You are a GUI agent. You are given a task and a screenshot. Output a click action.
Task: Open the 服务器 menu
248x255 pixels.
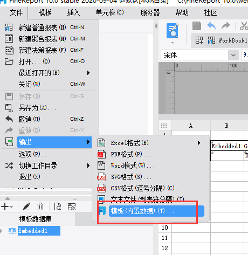tap(150, 13)
